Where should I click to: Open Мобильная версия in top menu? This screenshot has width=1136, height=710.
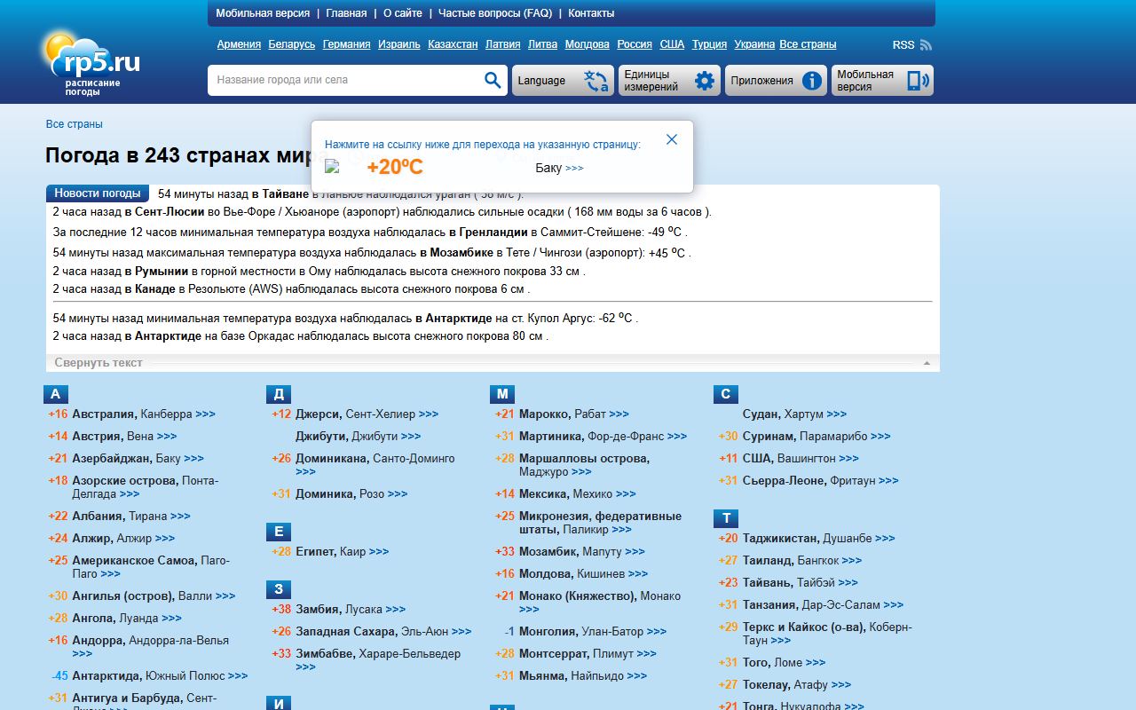[263, 13]
